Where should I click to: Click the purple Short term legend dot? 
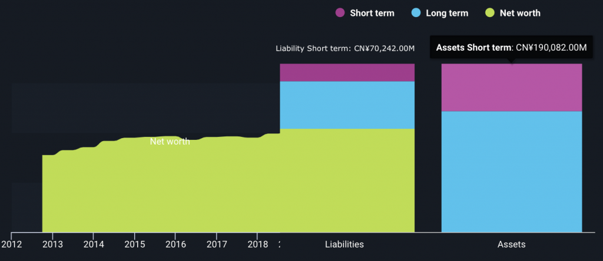click(340, 13)
